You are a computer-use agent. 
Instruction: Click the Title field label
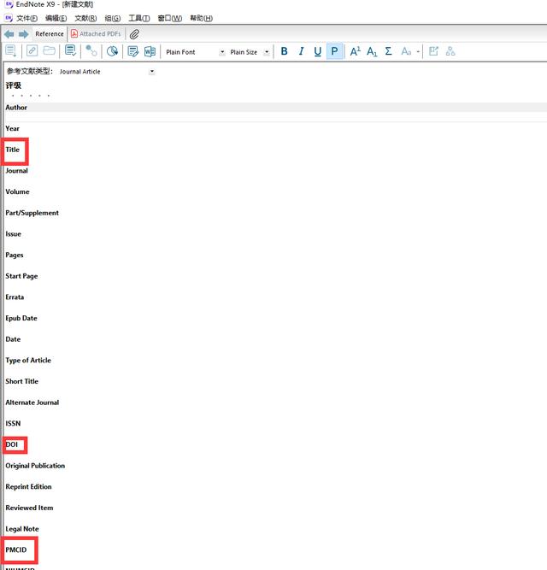tap(12, 150)
